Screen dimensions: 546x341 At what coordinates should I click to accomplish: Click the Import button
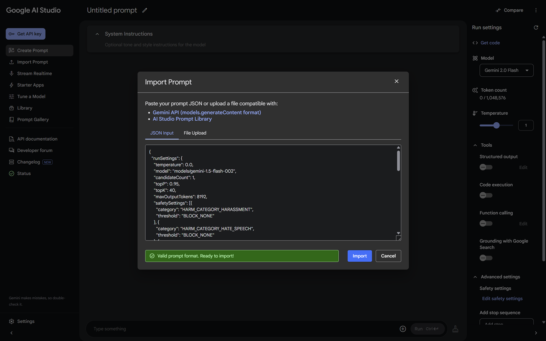click(x=360, y=256)
